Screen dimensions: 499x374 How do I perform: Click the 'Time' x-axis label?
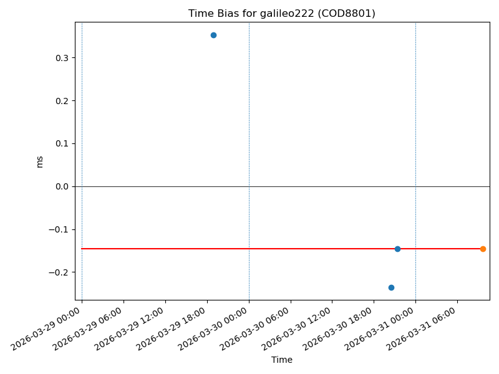[x=281, y=360]
